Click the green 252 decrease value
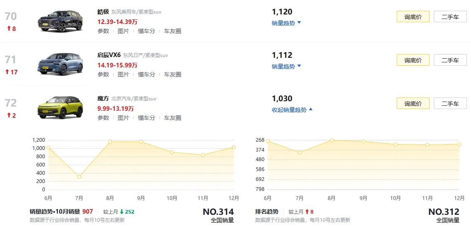This screenshot has height=233, width=471. coord(130,212)
